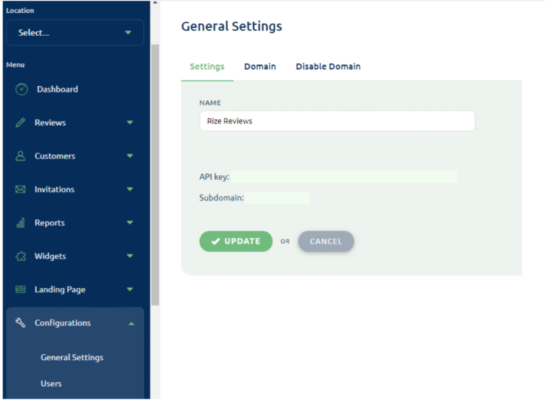The width and height of the screenshot is (545, 405).
Task: Open the Disable Domain tab
Action: click(x=328, y=67)
